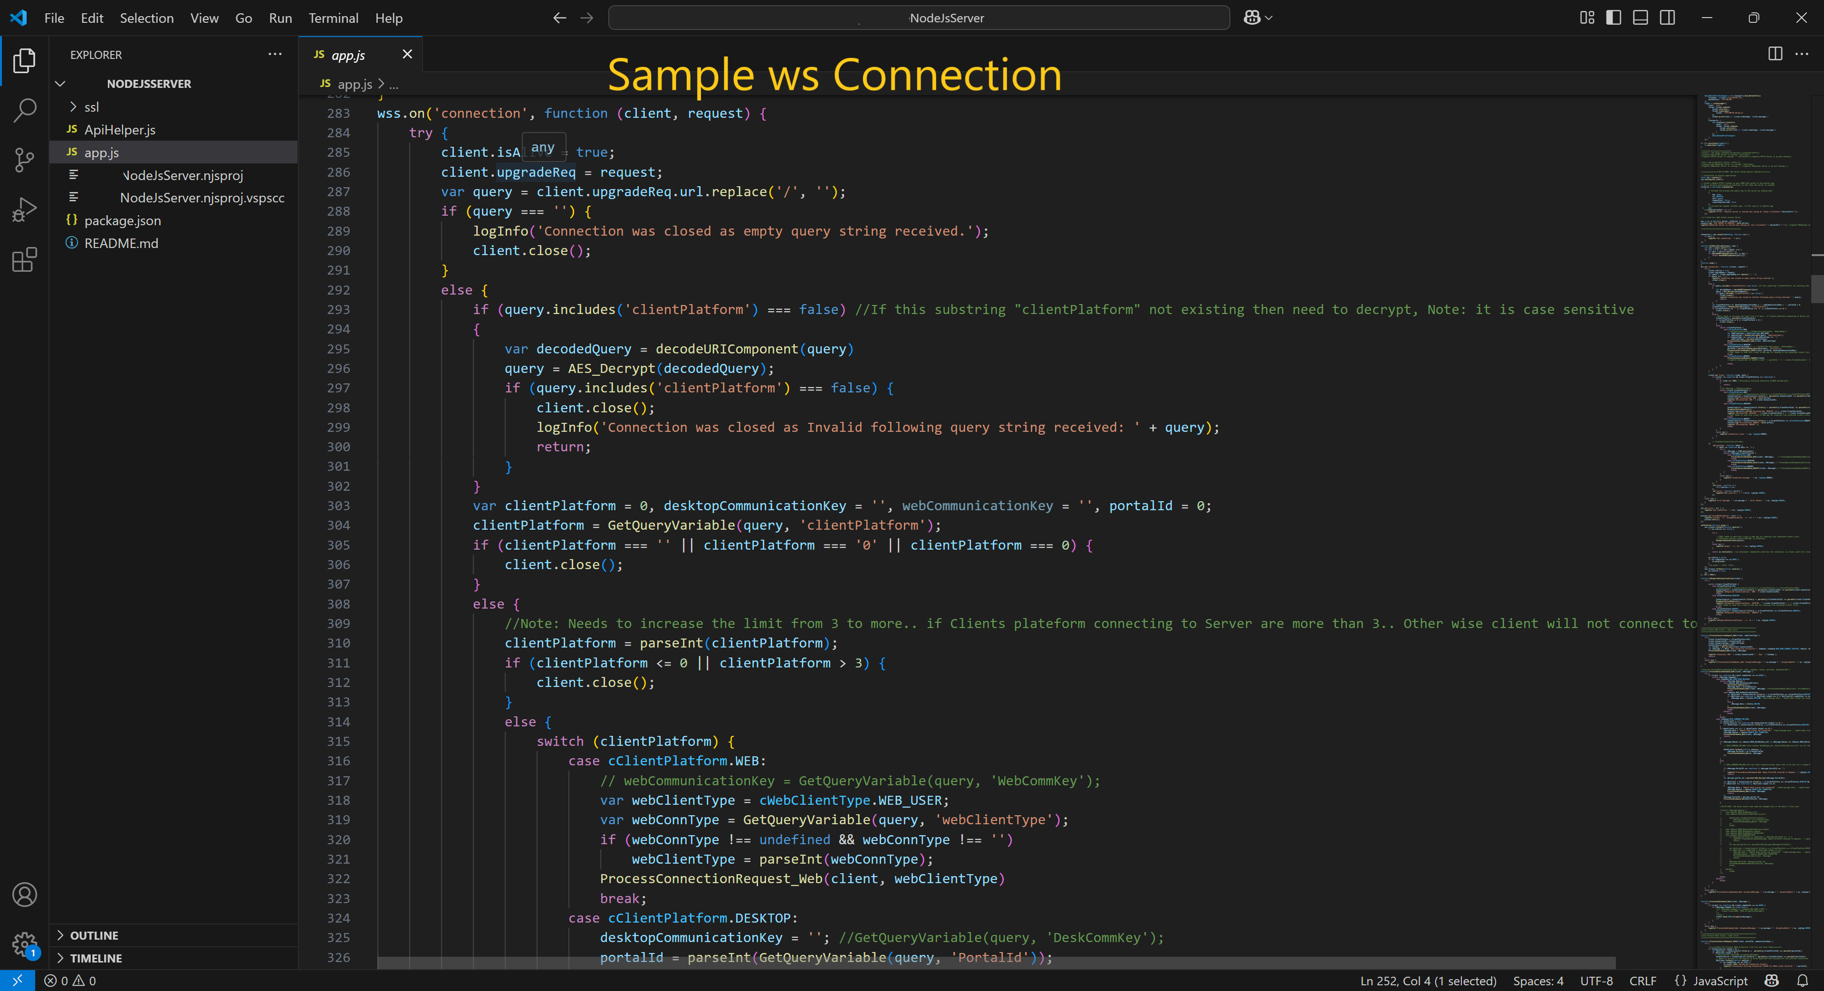Go back with the left arrow
The height and width of the screenshot is (991, 1824).
(x=559, y=18)
